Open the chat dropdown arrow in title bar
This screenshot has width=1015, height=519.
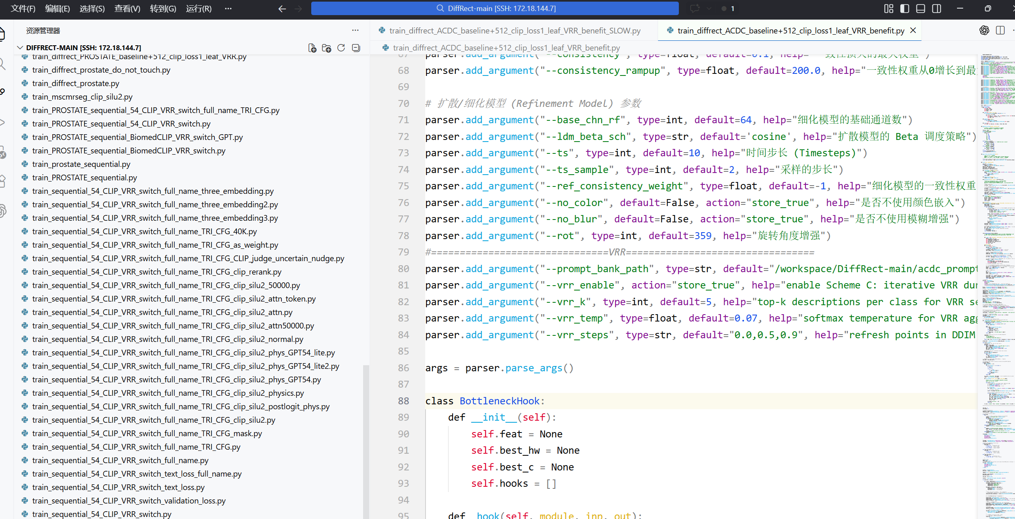pos(709,9)
